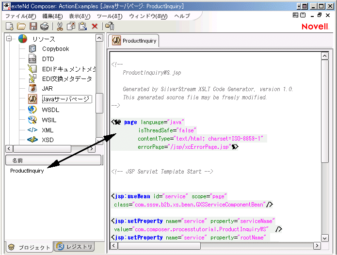The height and width of the screenshot is (255, 337).
Task: Select WSIL in the resource tree
Action: pyautogui.click(x=49, y=120)
